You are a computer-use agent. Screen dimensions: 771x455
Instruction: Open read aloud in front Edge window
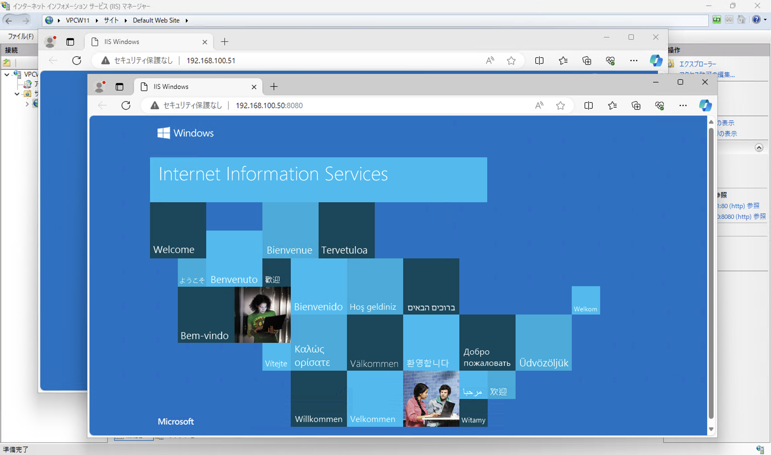[539, 105]
